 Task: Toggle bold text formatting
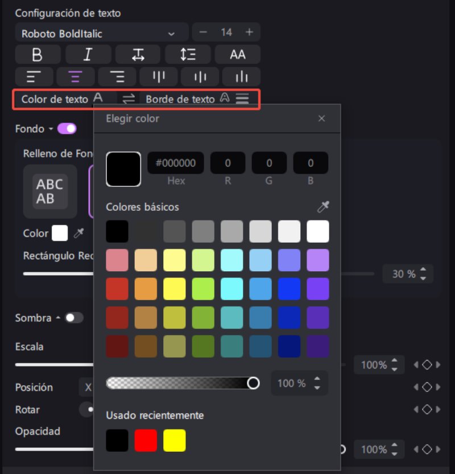click(37, 54)
